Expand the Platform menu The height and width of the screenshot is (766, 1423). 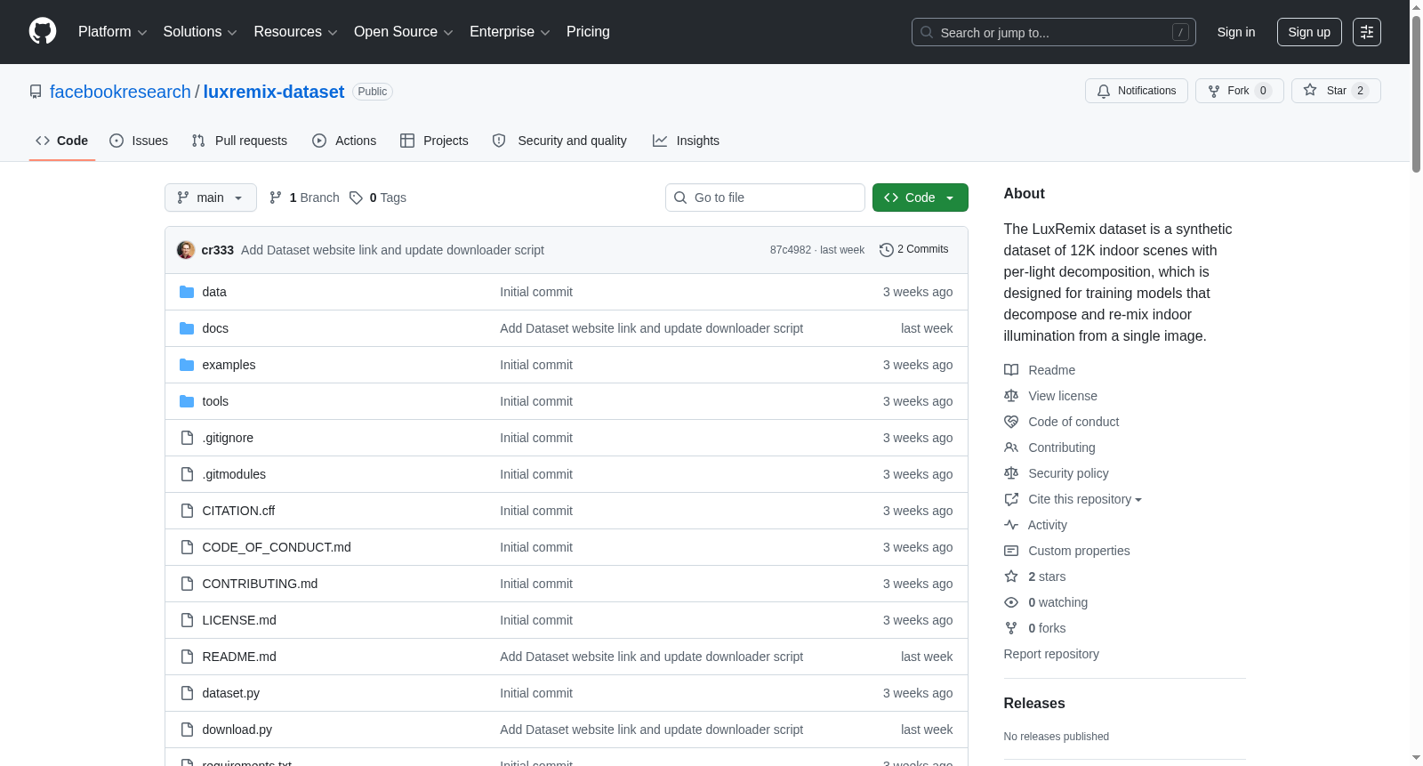pyautogui.click(x=113, y=32)
